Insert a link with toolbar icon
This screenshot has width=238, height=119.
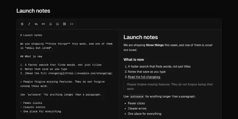(x=43, y=24)
